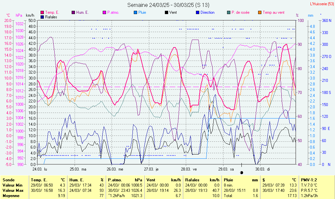Click the gust average value '10.0'
Screen dimensions: 335x199
(216, 196)
